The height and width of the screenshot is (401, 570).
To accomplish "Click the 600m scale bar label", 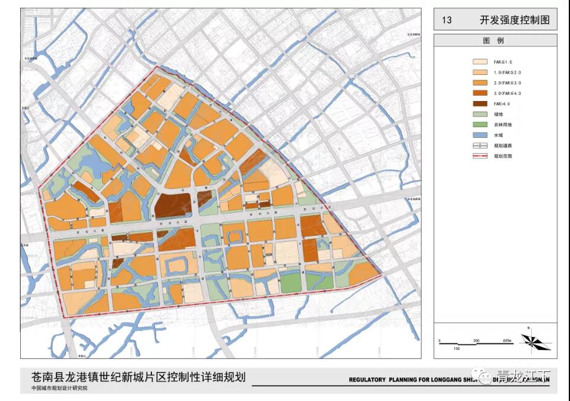I will (x=507, y=340).
